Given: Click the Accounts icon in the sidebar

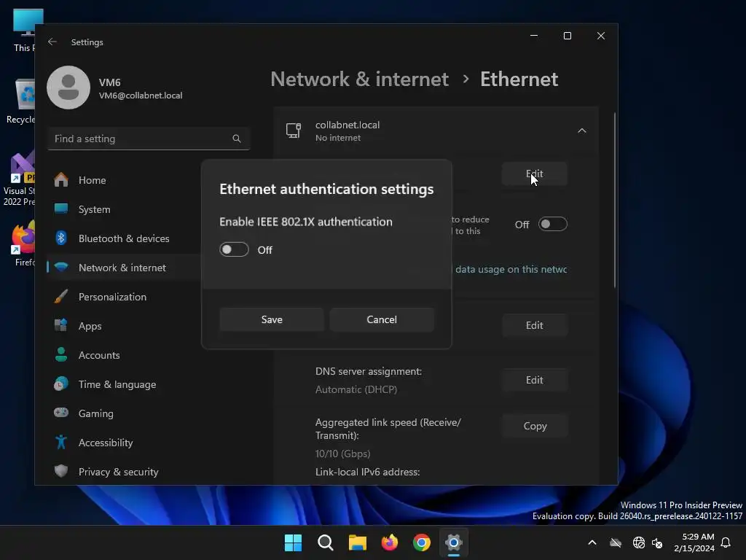Looking at the screenshot, I should tap(61, 355).
